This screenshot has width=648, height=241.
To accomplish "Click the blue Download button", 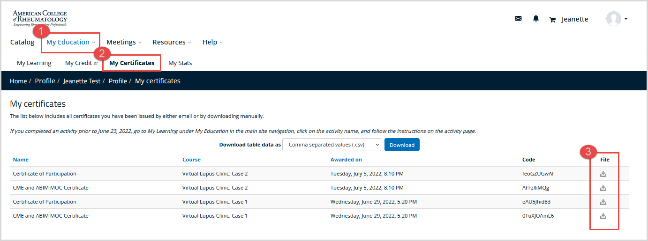I will [402, 145].
